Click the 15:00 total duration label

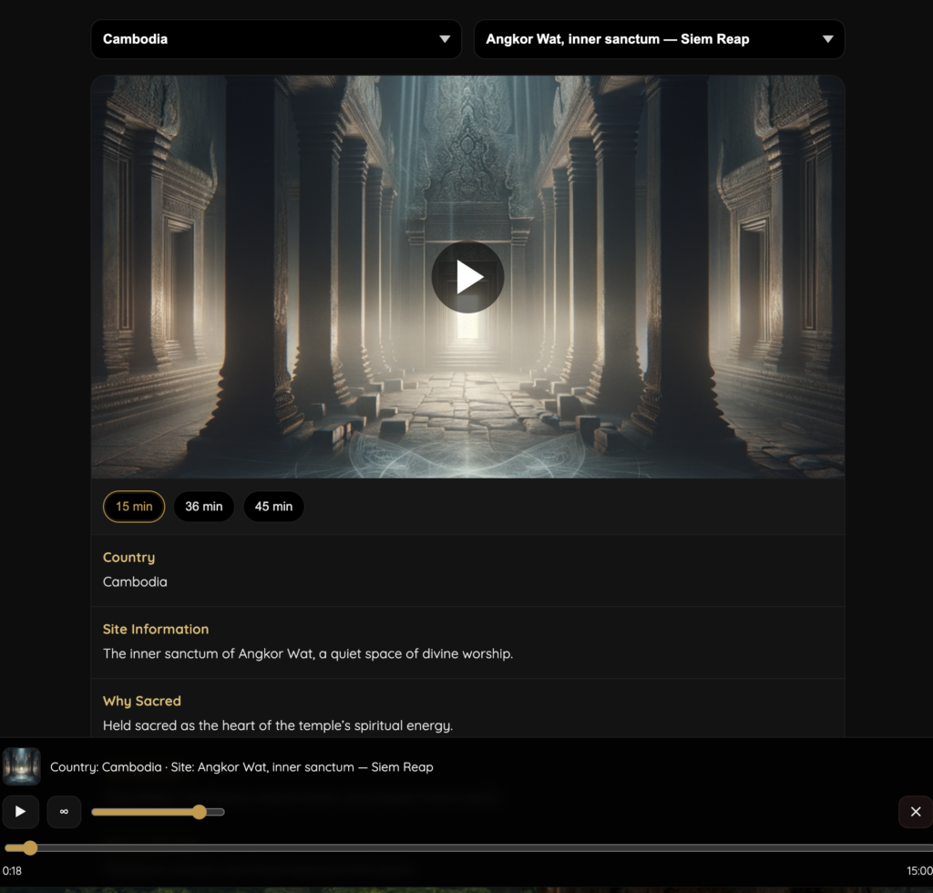point(918,871)
